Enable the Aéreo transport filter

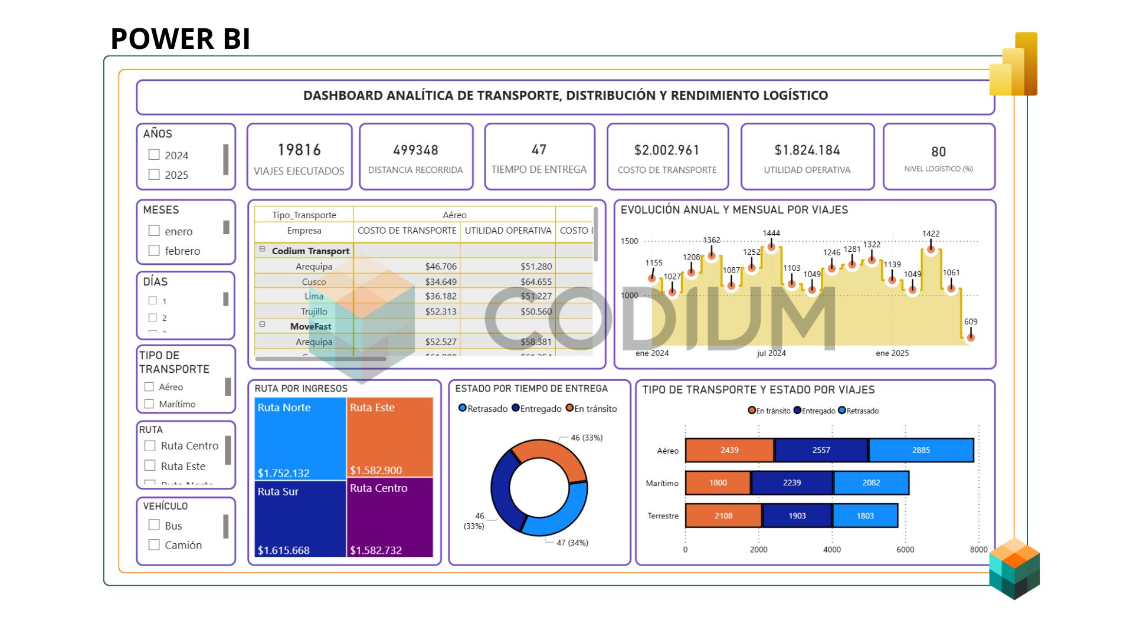click(149, 387)
